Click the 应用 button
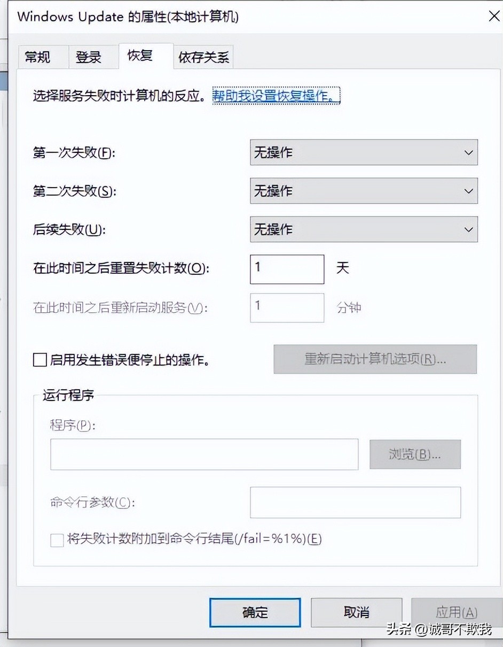503x647 pixels. (457, 612)
